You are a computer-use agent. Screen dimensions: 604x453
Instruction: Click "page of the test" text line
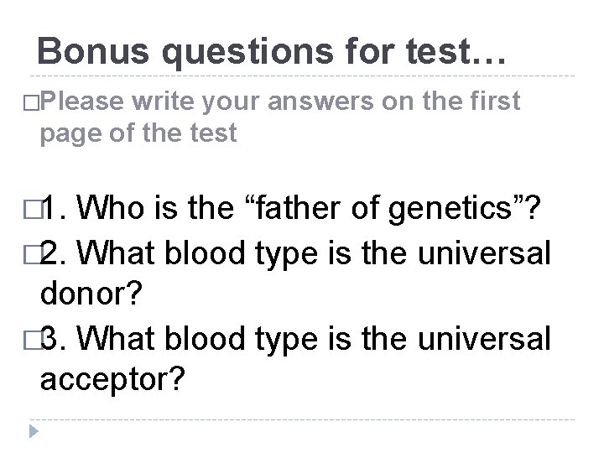click(133, 131)
